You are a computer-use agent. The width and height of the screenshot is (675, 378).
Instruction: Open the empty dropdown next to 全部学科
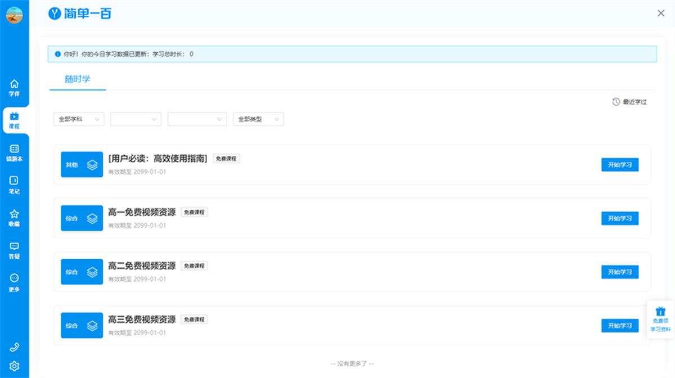click(x=136, y=119)
